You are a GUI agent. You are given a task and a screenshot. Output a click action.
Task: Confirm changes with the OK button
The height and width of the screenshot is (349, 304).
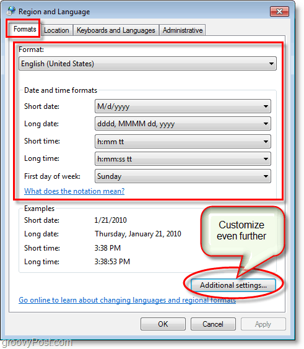pyautogui.click(x=163, y=324)
